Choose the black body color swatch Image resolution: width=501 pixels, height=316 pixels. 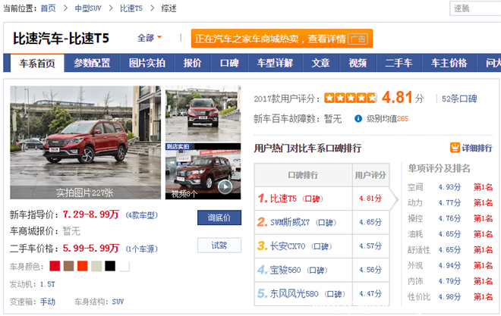110,266
